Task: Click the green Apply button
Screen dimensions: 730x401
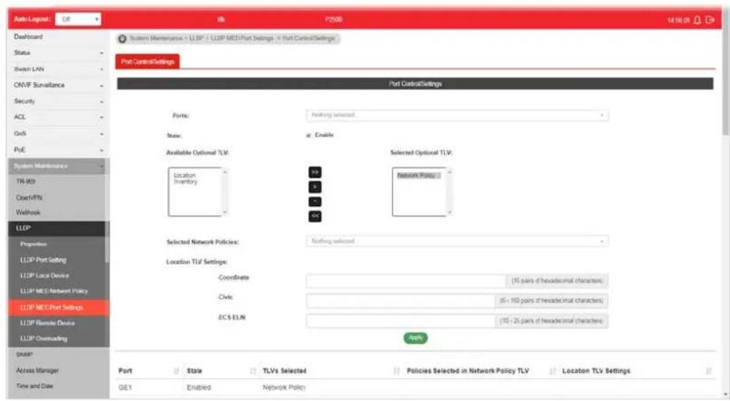Action: (x=416, y=338)
